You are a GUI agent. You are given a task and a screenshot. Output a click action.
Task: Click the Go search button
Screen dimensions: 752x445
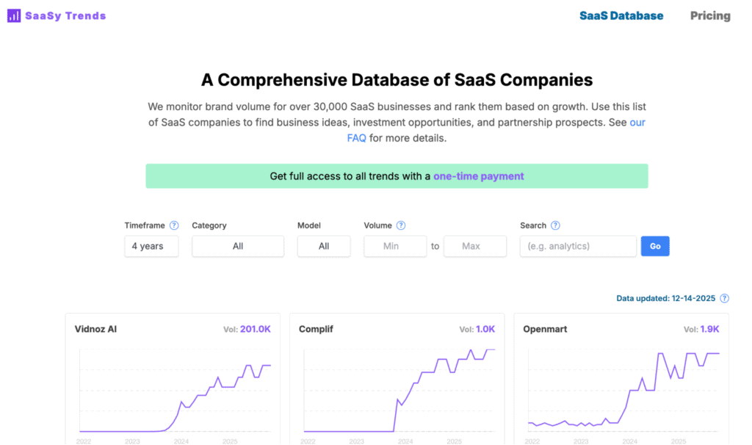pyautogui.click(x=655, y=246)
